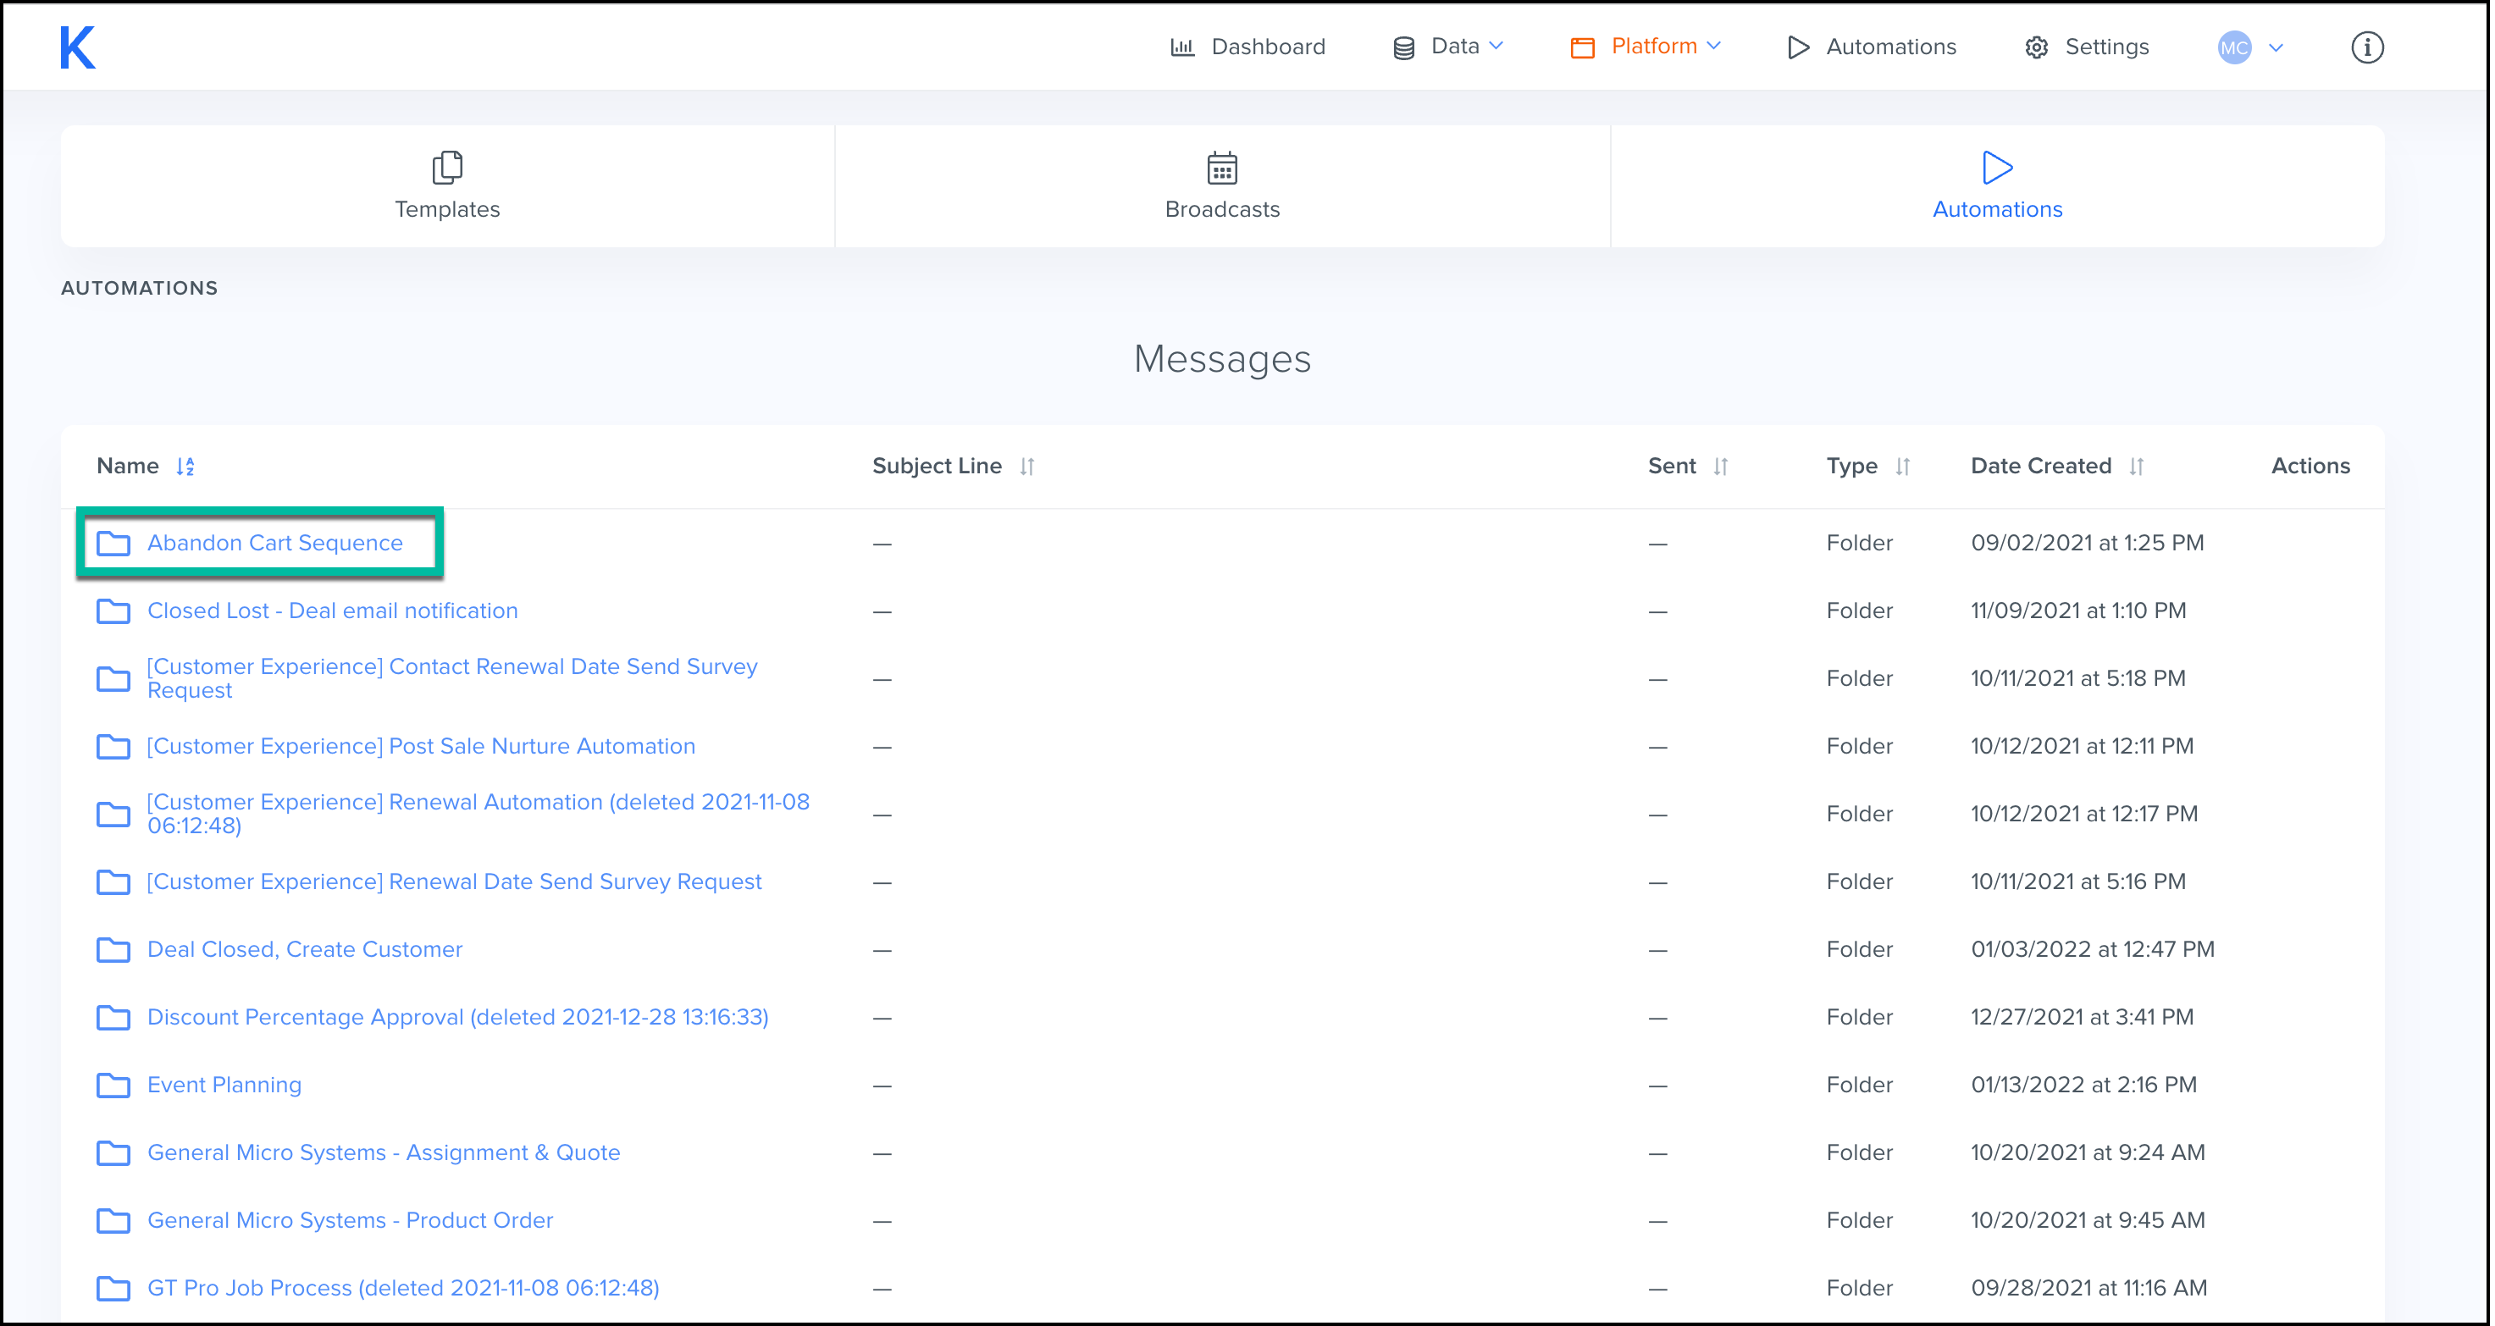Screen dimensions: 2495x1326
Task: Click the Templates copy icon
Action: click(x=446, y=168)
